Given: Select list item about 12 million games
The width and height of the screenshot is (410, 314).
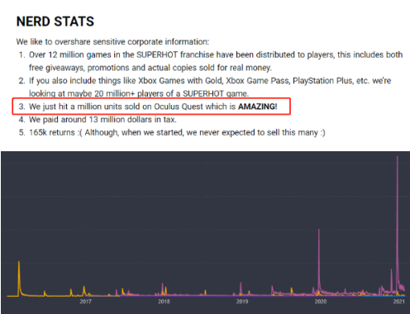Looking at the screenshot, I should [211, 61].
